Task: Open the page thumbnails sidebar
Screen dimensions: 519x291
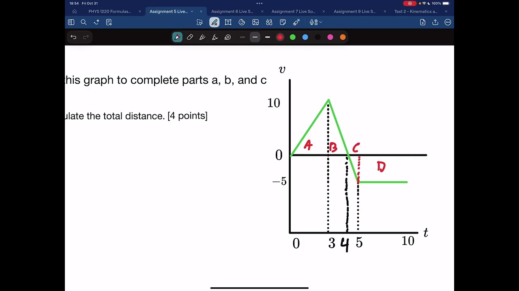Action: (71, 22)
